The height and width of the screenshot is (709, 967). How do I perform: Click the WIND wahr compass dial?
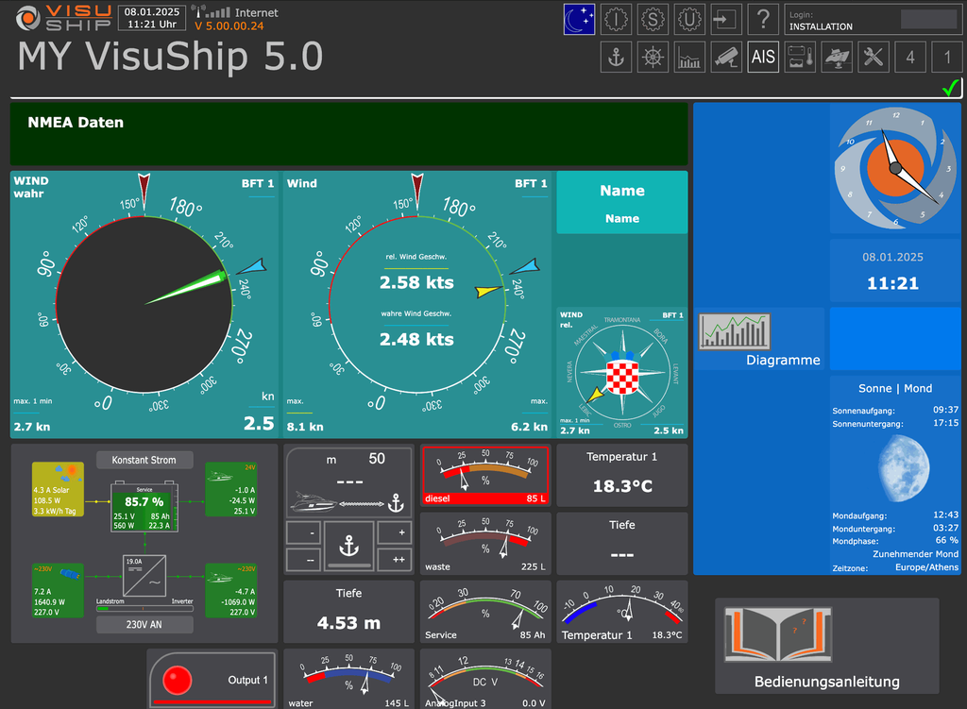coord(144,305)
